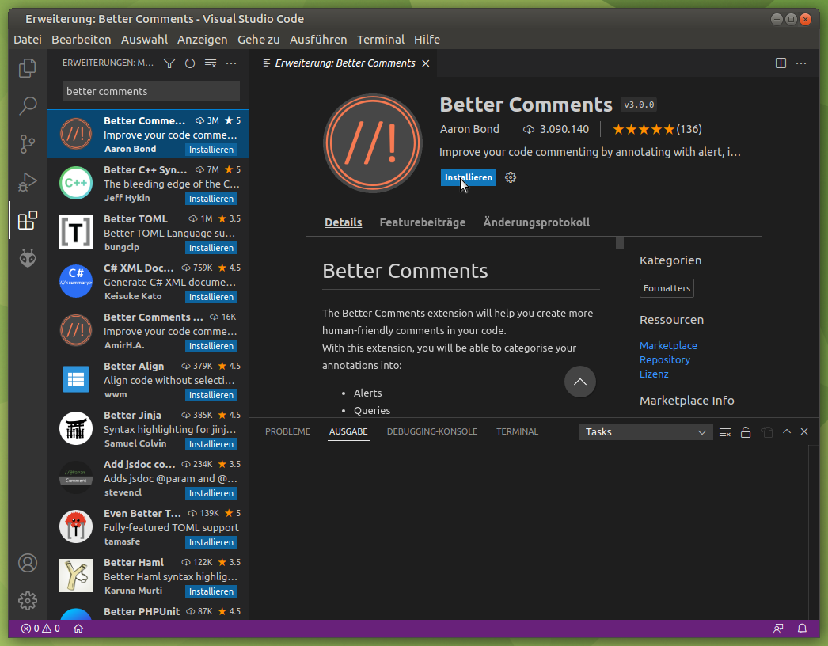Image resolution: width=828 pixels, height=646 pixels.
Task: Click the large Better Comments extension logo
Action: pos(373,143)
